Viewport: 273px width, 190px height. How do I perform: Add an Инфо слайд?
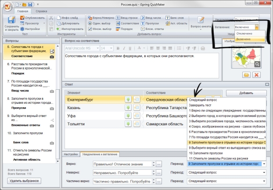point(68,18)
